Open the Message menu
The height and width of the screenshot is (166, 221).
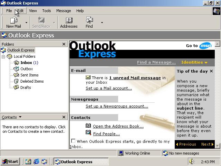(64, 11)
